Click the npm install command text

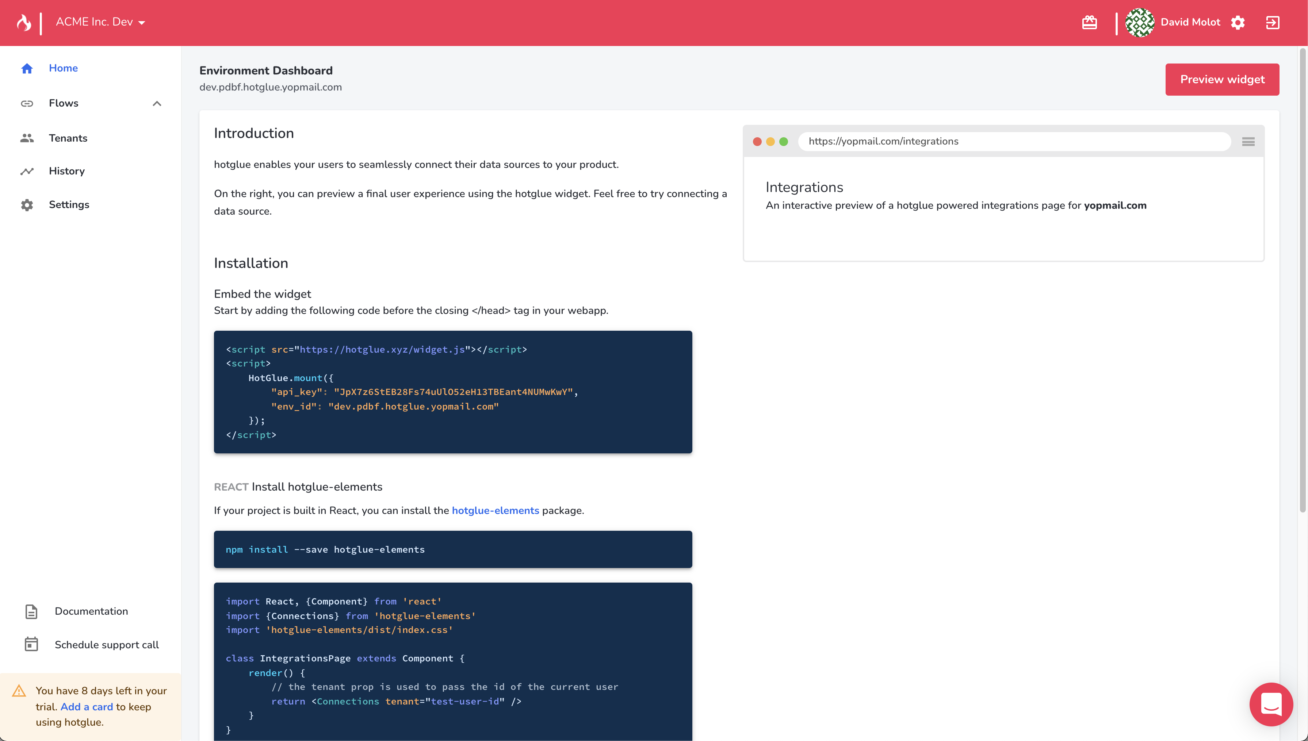pyautogui.click(x=325, y=550)
